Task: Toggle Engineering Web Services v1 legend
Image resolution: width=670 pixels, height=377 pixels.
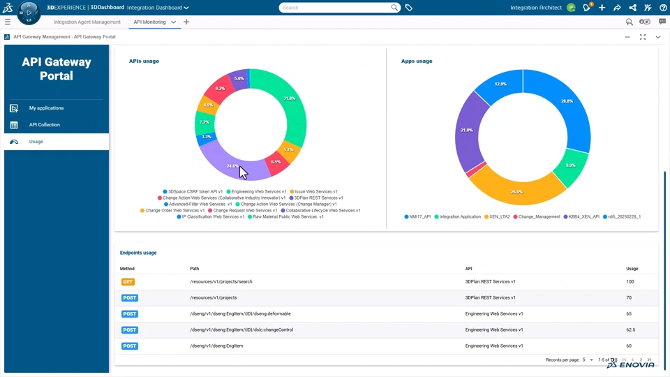Action: click(x=256, y=191)
